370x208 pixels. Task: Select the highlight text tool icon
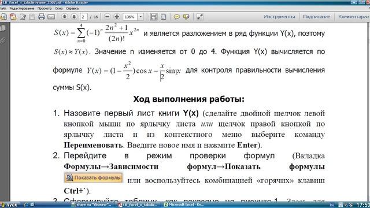tap(186, 17)
